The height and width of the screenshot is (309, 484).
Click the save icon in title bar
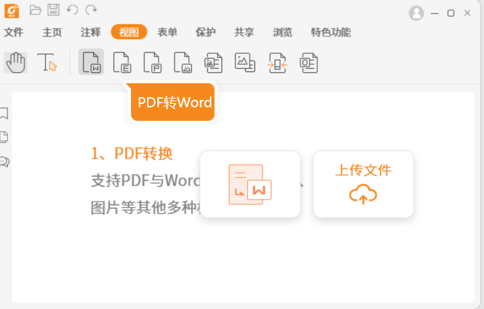(x=54, y=10)
